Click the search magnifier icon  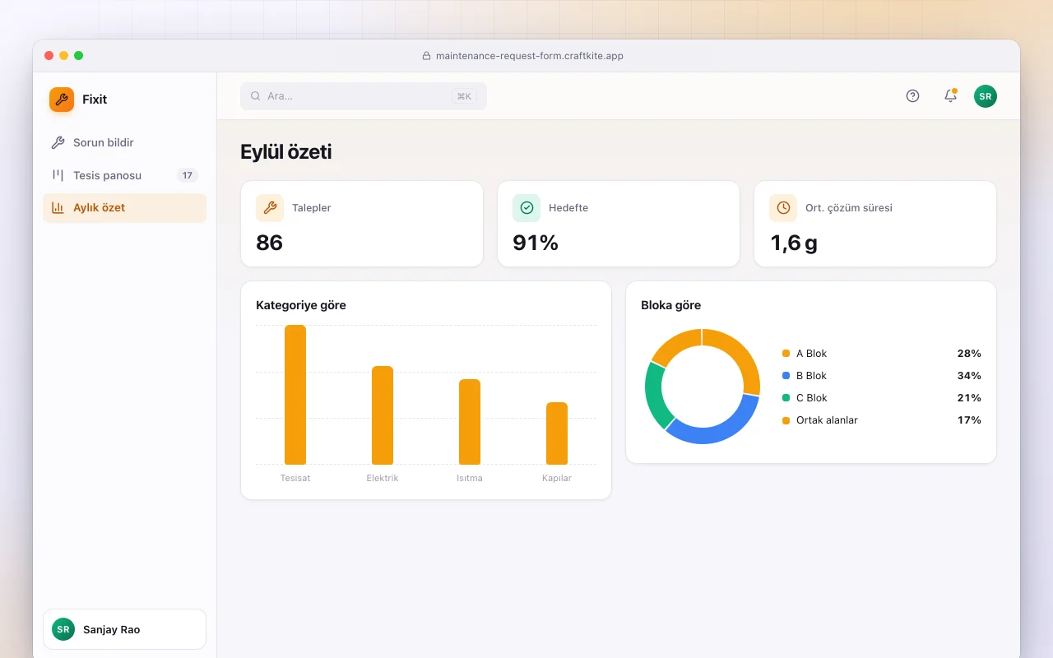tap(256, 96)
